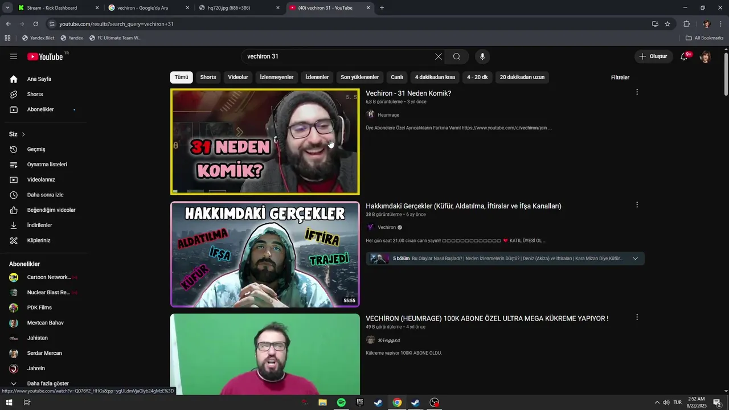Open the YouTube hamburger guide menu
The height and width of the screenshot is (410, 729).
pyautogui.click(x=14, y=56)
